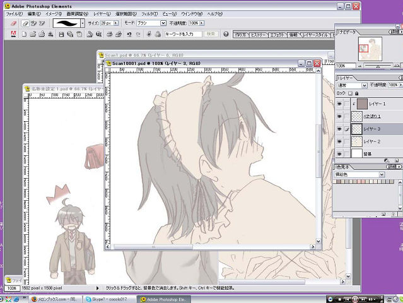The image size is (403, 303).
Task: Click the Navigator zoom slider
Action: click(x=378, y=66)
